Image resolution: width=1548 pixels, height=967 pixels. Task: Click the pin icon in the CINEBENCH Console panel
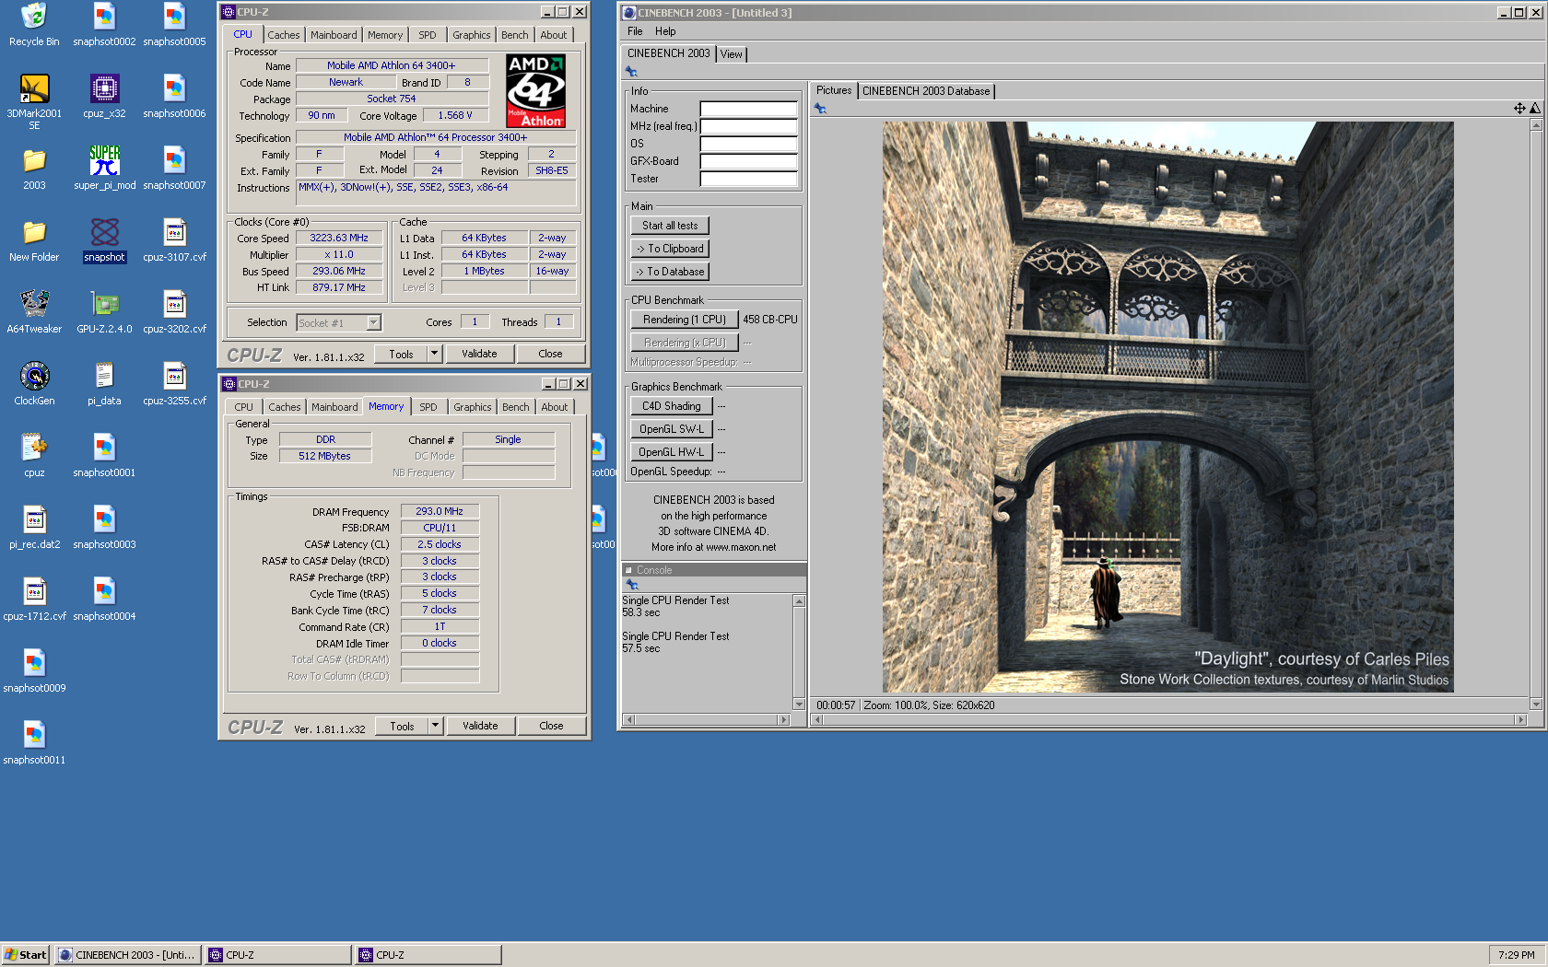[x=632, y=584]
